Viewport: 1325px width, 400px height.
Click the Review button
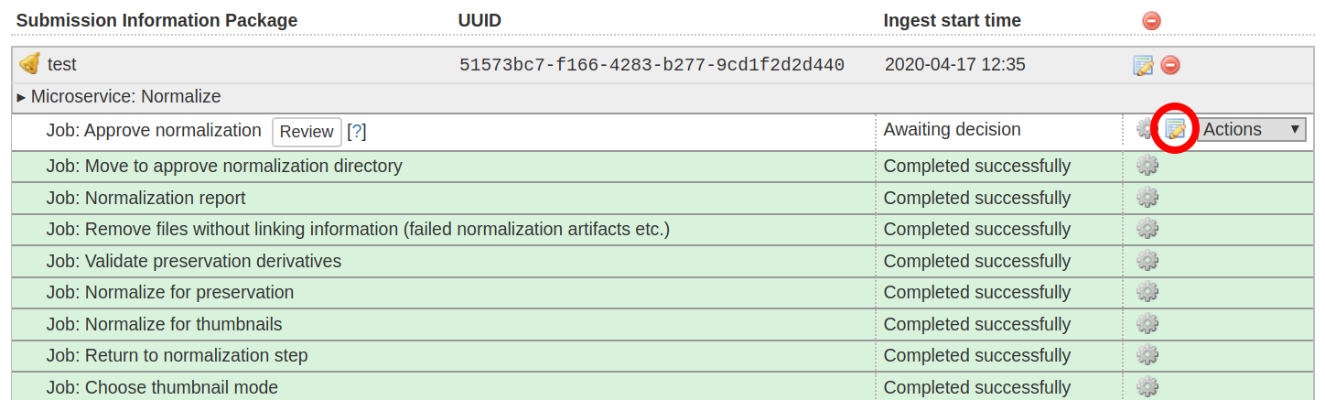(x=307, y=132)
